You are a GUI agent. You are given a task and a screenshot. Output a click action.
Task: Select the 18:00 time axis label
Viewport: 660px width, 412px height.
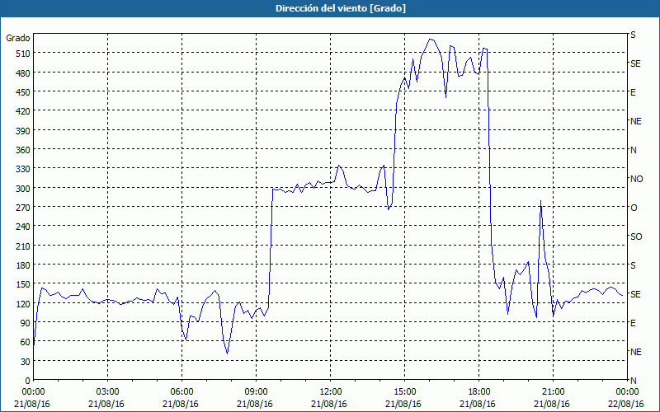tap(478, 392)
